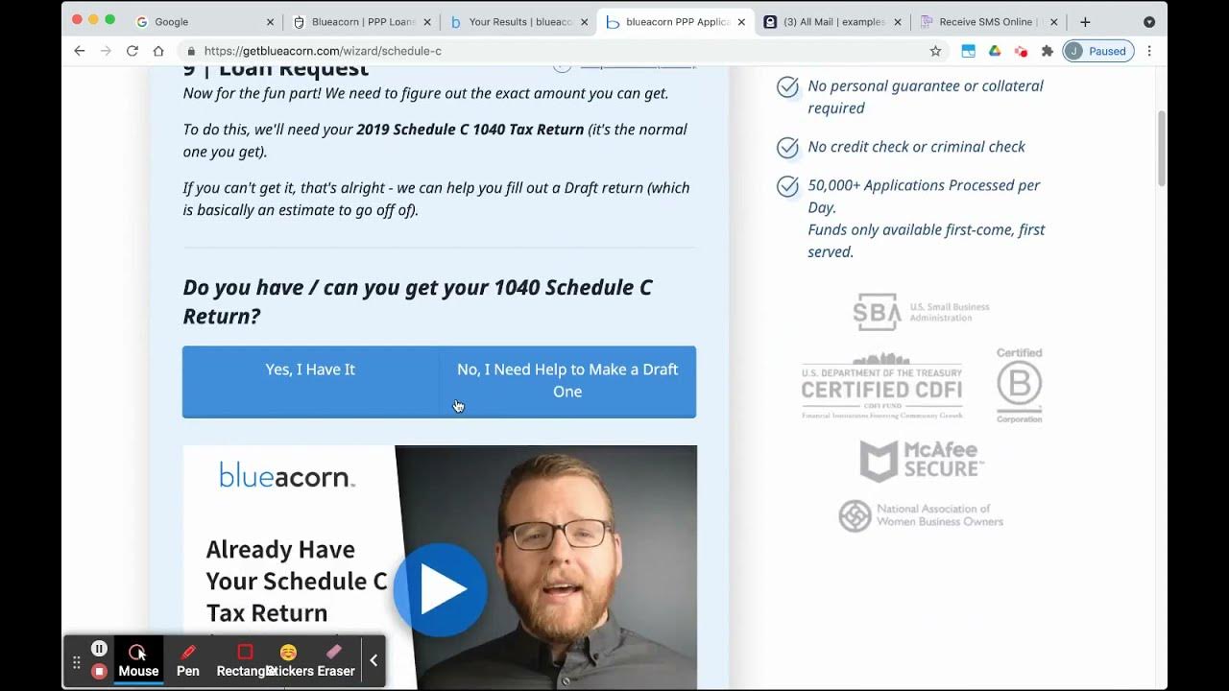Image resolution: width=1229 pixels, height=691 pixels.
Task: Grab the recording toolbar's dotted handle
Action: pyautogui.click(x=77, y=661)
